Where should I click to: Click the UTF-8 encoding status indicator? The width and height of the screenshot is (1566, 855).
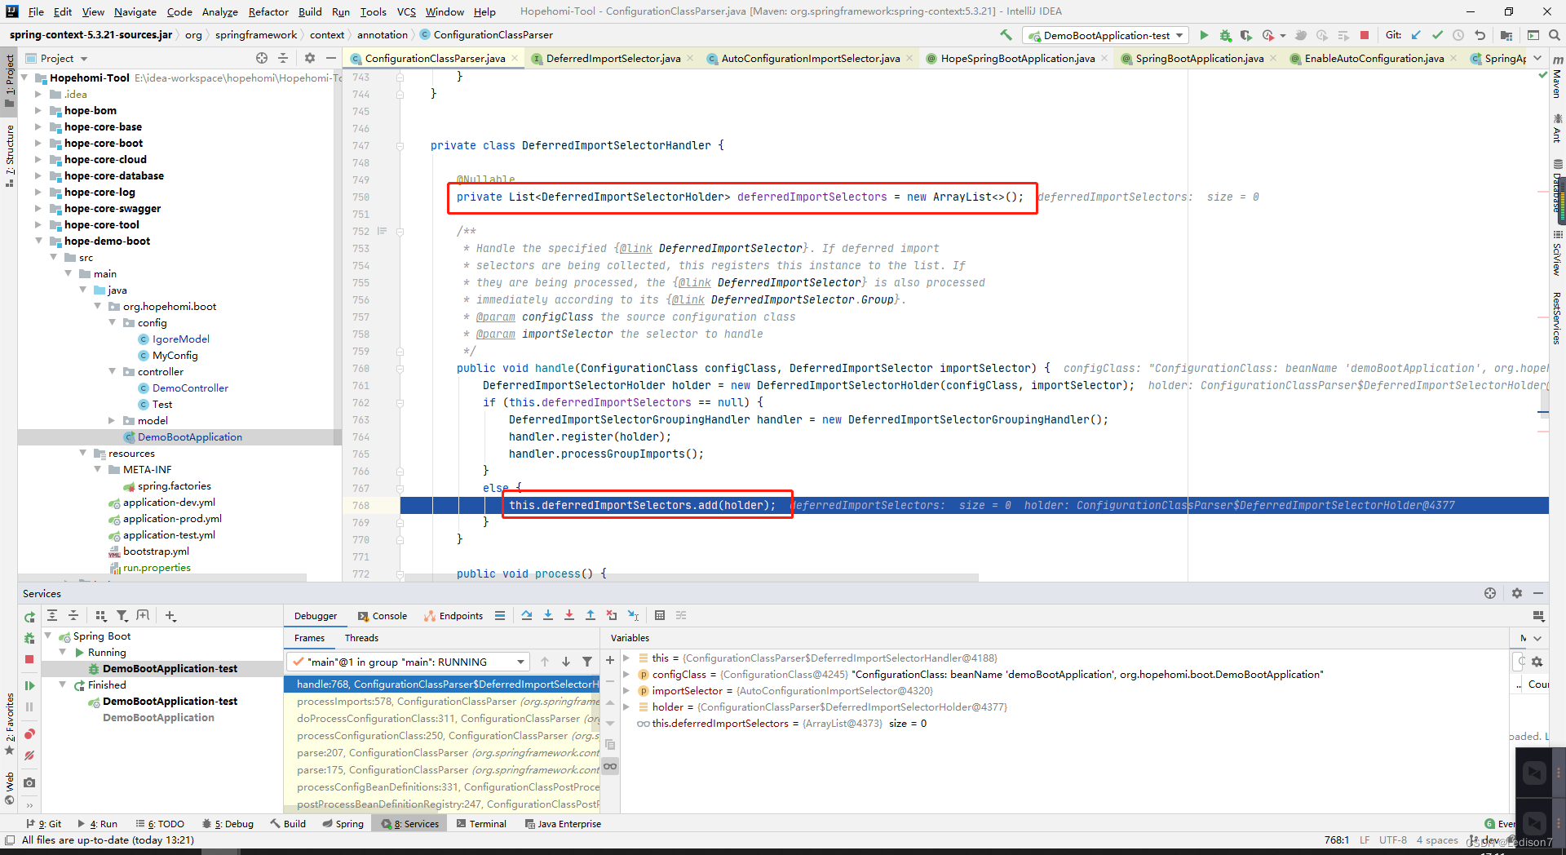click(x=1393, y=840)
